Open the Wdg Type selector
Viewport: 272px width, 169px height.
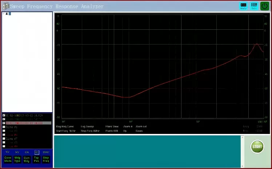(17, 159)
